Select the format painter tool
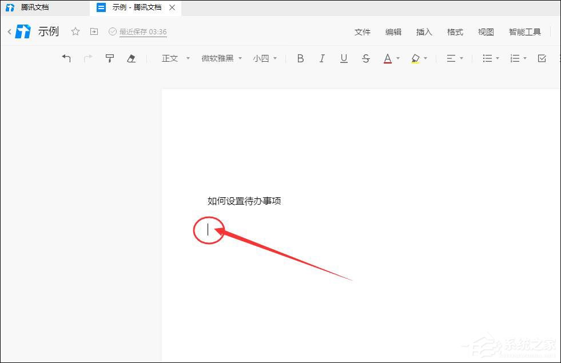The height and width of the screenshot is (363, 561). [x=109, y=58]
